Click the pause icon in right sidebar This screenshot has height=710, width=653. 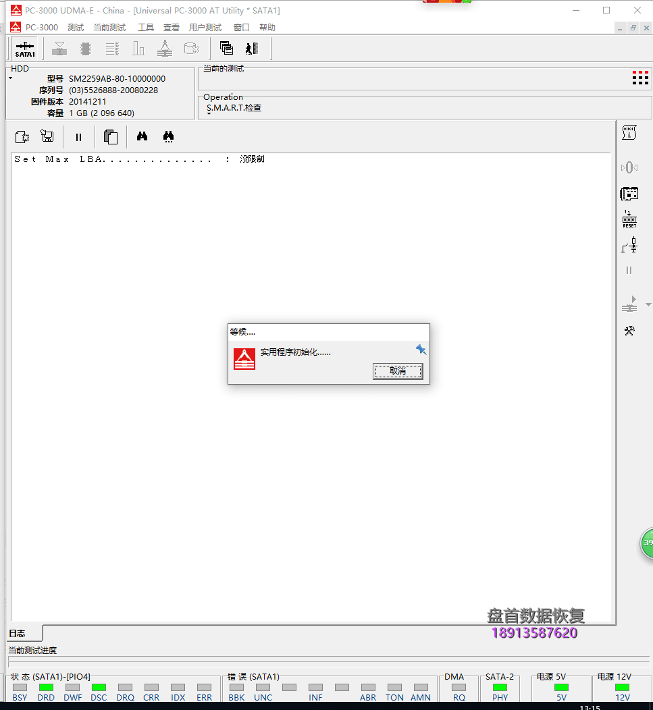tap(629, 271)
